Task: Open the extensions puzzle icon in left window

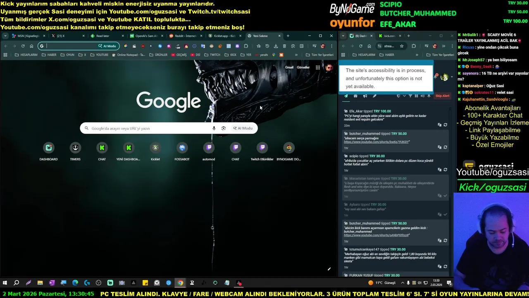Action: [x=246, y=46]
